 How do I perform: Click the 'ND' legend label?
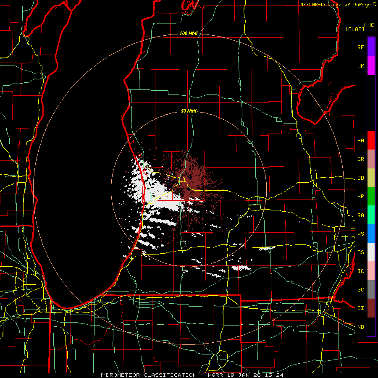coord(360,327)
